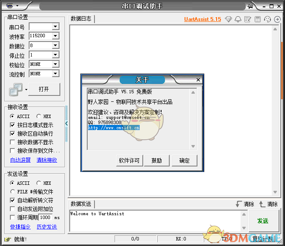
Task: Close the 关于 dialog
Action: click(198, 80)
